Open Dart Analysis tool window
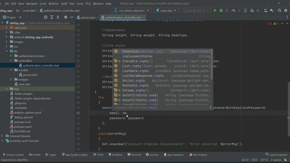The width and height of the screenshot is (290, 163). (x=198, y=155)
